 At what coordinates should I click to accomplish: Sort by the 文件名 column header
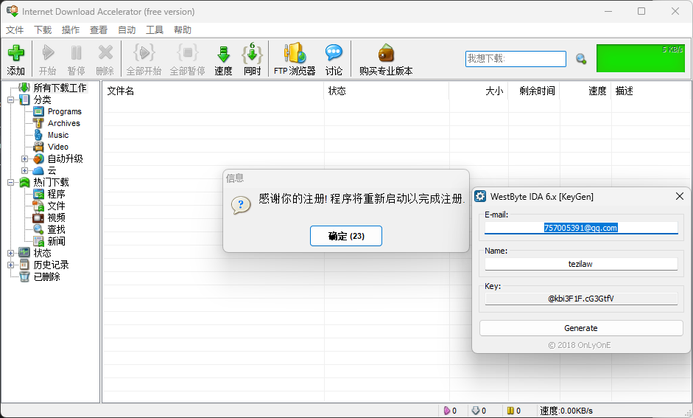pyautogui.click(x=213, y=91)
